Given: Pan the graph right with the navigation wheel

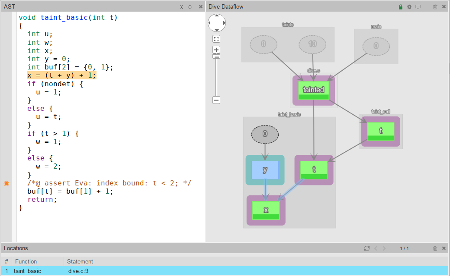Looking at the screenshot, I should [x=224, y=23].
